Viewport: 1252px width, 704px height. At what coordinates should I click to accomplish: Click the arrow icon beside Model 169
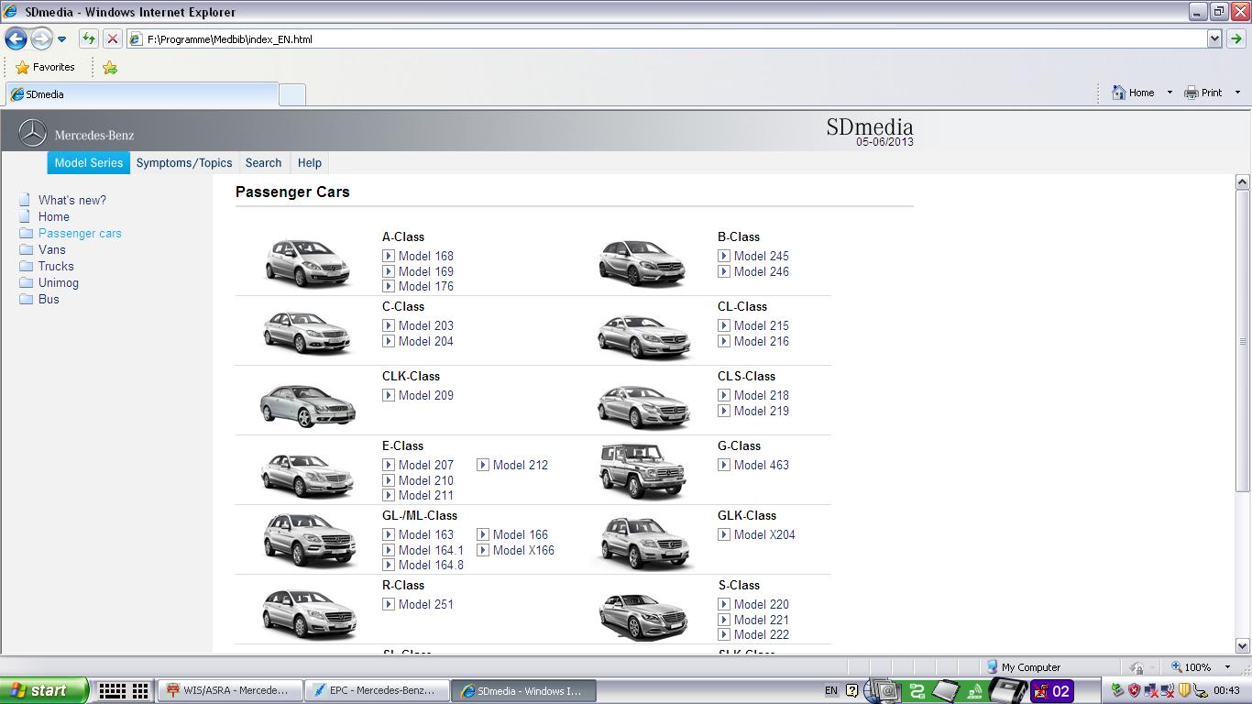point(389,271)
